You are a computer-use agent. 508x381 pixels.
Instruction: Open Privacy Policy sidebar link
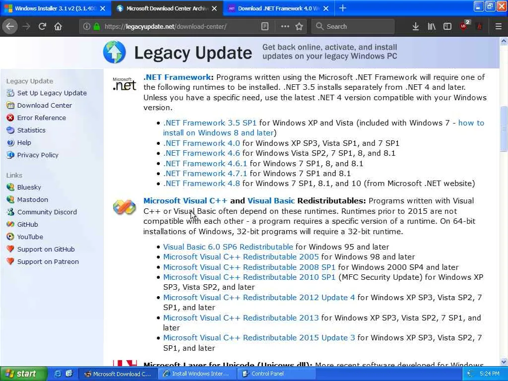pyautogui.click(x=38, y=155)
